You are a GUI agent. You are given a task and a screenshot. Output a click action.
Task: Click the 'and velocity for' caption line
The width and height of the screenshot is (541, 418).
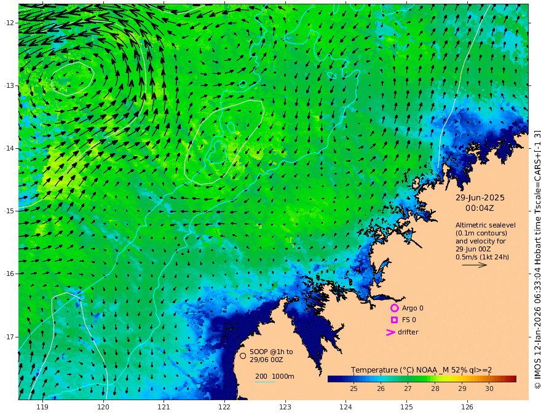481,241
